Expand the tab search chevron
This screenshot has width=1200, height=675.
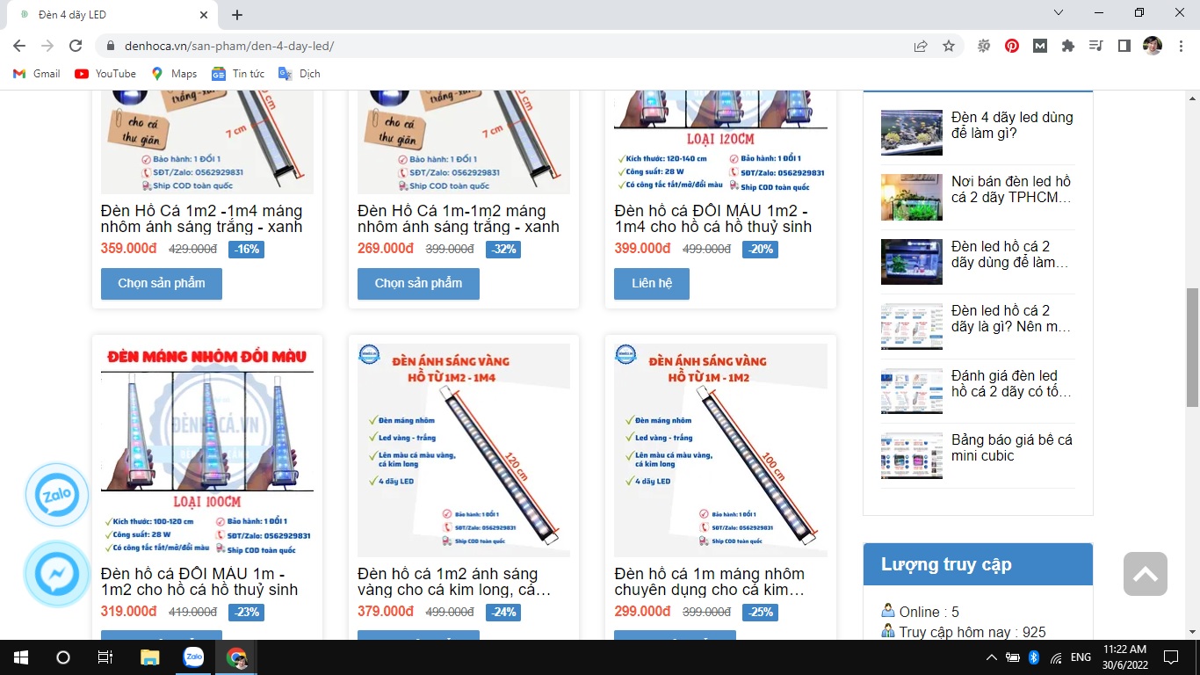tap(1059, 13)
